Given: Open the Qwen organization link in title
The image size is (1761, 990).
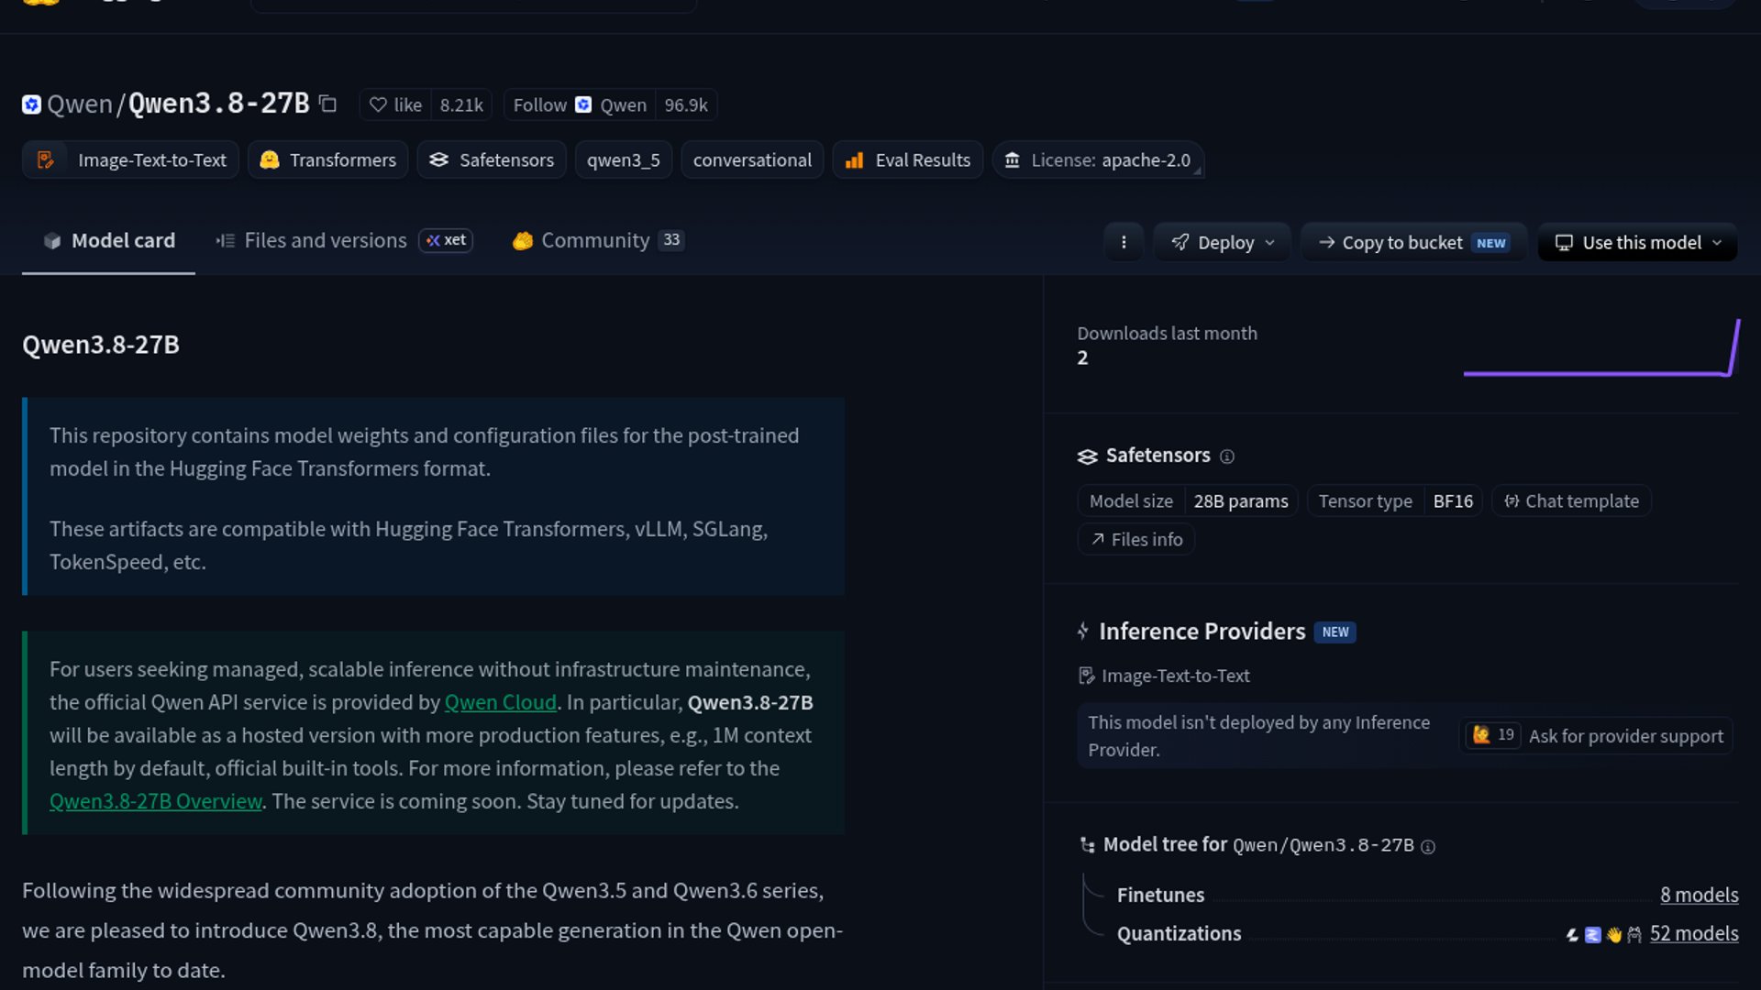Looking at the screenshot, I should click(x=80, y=104).
